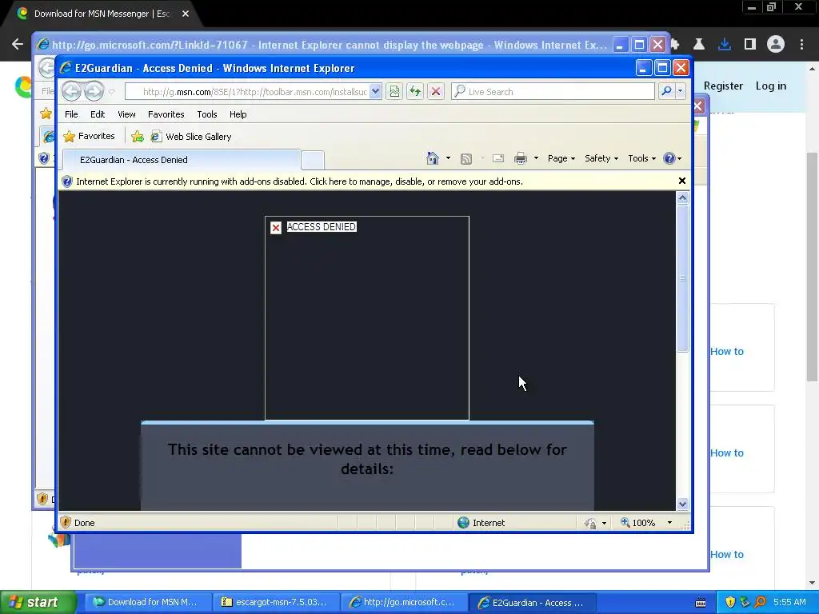Open the View menu
The image size is (819, 614).
pos(126,114)
